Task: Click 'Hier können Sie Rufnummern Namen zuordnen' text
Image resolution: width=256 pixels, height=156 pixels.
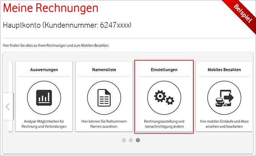Action: click(x=104, y=124)
